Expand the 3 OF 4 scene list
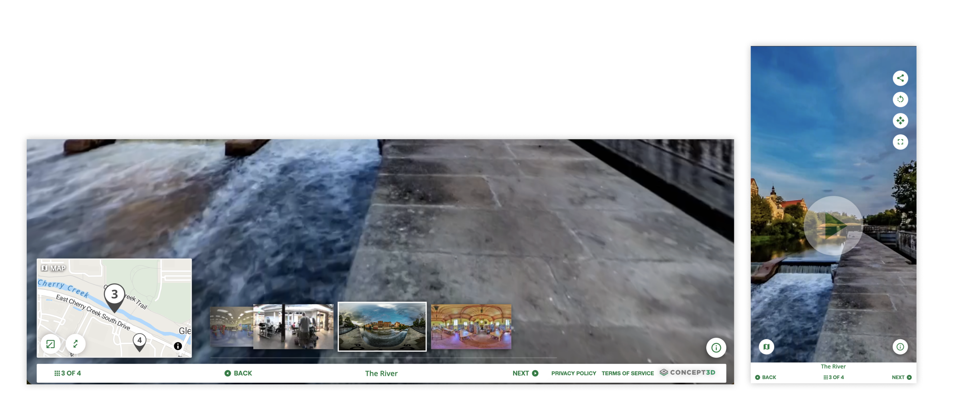This screenshot has width=966, height=406. pos(68,373)
